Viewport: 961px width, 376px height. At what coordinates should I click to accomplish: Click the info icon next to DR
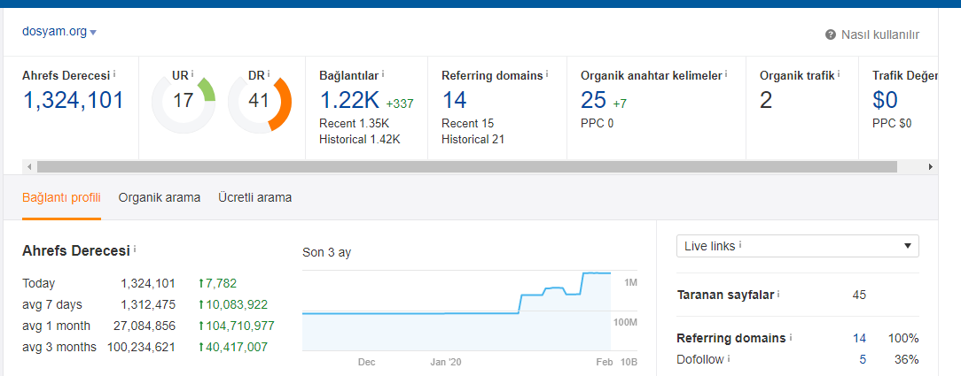point(269,73)
